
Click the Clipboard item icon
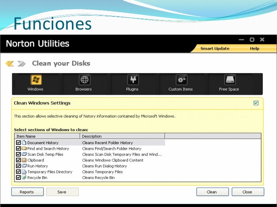(x=24, y=160)
